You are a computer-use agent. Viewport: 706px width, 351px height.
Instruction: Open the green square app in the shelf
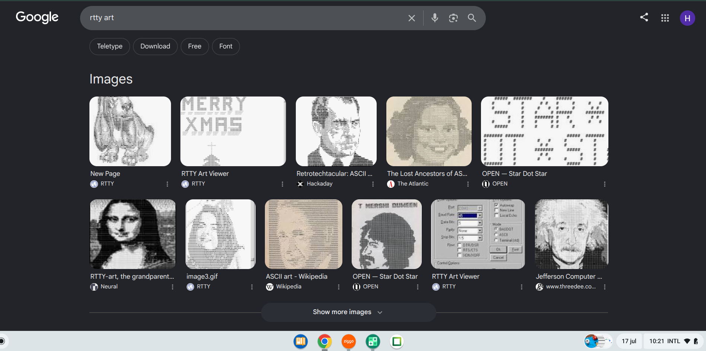pyautogui.click(x=397, y=341)
